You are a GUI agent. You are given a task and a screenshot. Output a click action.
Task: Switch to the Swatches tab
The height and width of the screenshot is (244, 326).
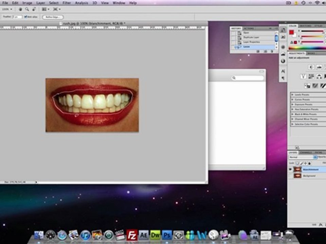(306, 26)
